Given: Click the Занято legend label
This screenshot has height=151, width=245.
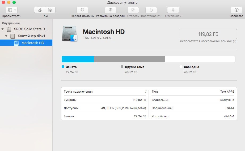Looking at the screenshot, I should click(x=71, y=67).
